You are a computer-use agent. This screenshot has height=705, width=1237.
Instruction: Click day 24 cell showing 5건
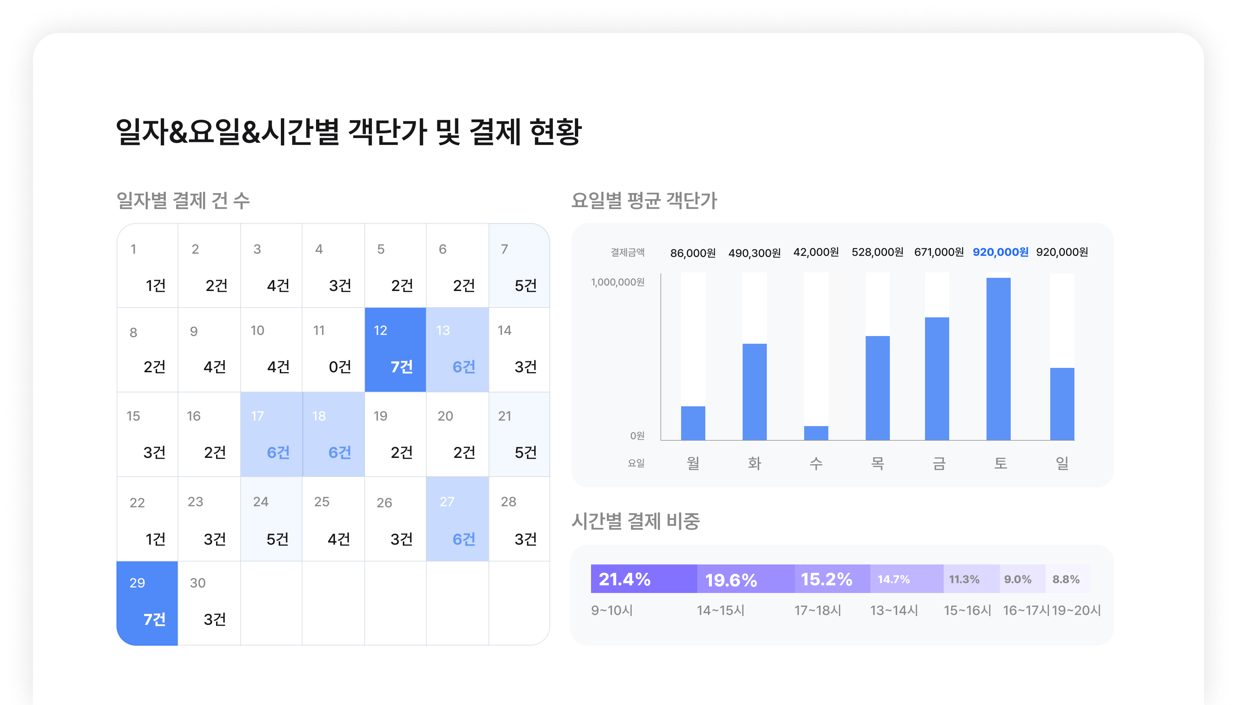(271, 519)
